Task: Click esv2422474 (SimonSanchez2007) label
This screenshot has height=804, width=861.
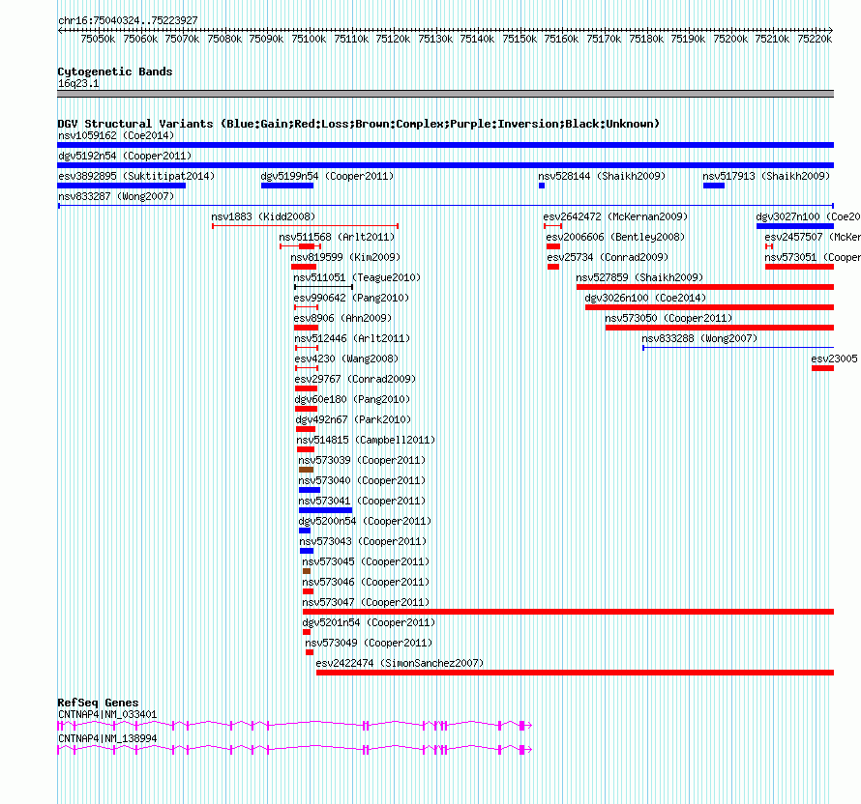Action: pos(400,663)
